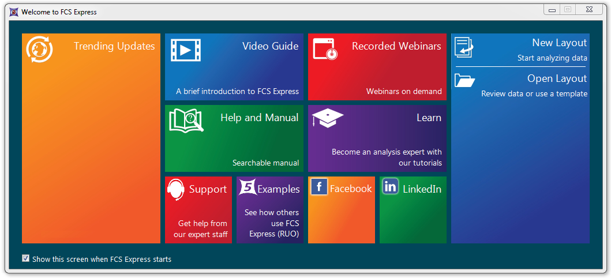Click the Facebook logo icon
This screenshot has width=611, height=278.
(x=319, y=187)
